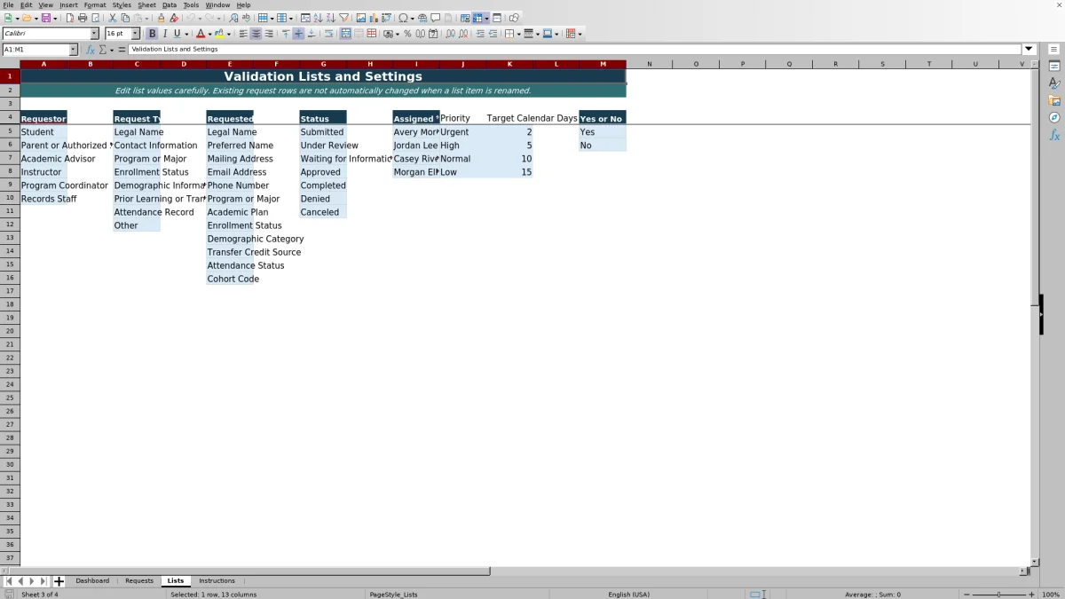Click the zoom slider in status bar
The image size is (1065, 599).
[998, 595]
